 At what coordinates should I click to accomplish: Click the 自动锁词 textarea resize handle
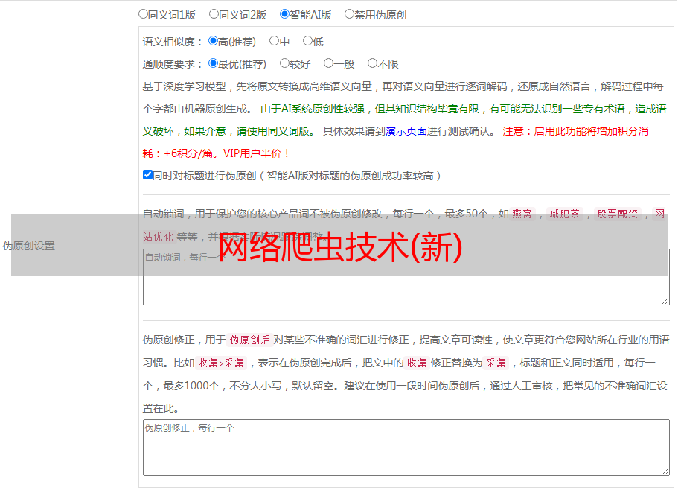665,300
